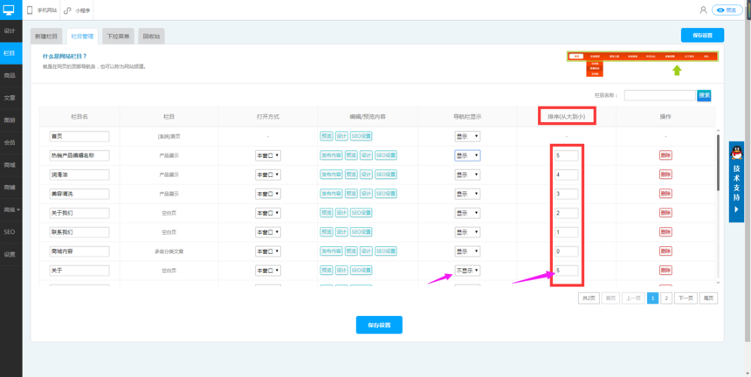Click 下一页 next page button
751x377 pixels.
[686, 298]
